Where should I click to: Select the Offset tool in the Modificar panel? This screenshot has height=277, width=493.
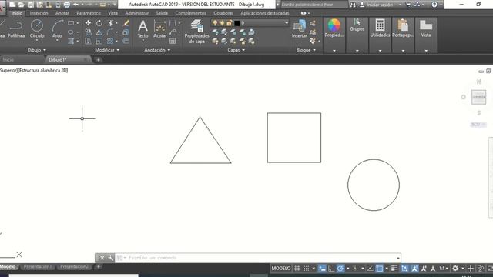[126, 41]
